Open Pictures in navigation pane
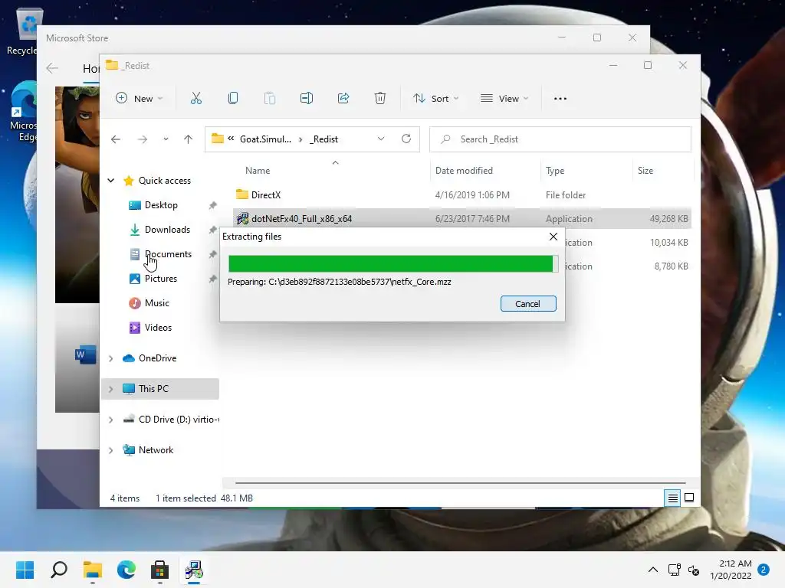 [x=161, y=279]
